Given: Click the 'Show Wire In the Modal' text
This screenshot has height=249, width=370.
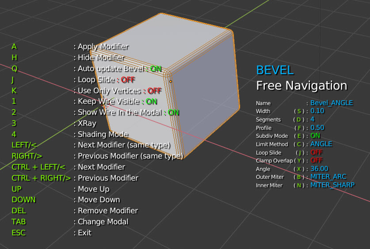Looking at the screenshot, I should (120, 113).
